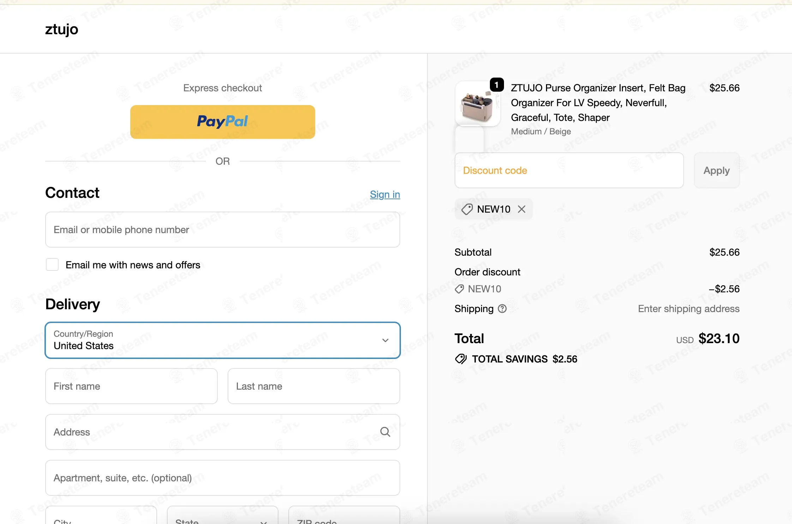792x524 pixels.
Task: Click the tag icon next to gray NEW10 label
Action: 459,289
